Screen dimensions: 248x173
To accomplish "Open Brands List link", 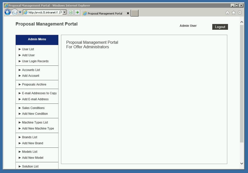I will coord(29,137).
